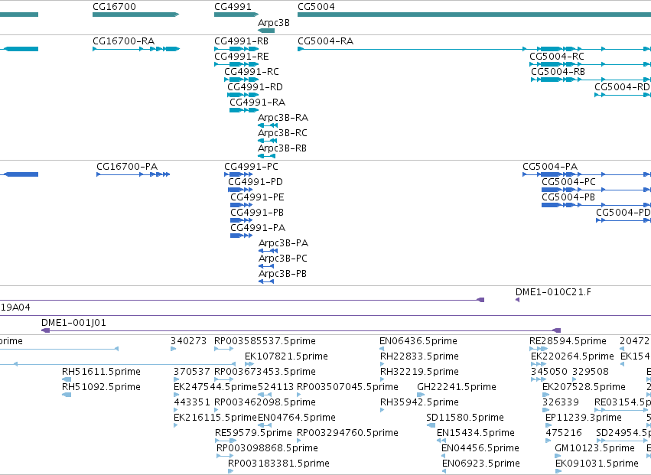Select the Arpc3B-RC transcript label
This screenshot has width=651, height=475.
(282, 133)
